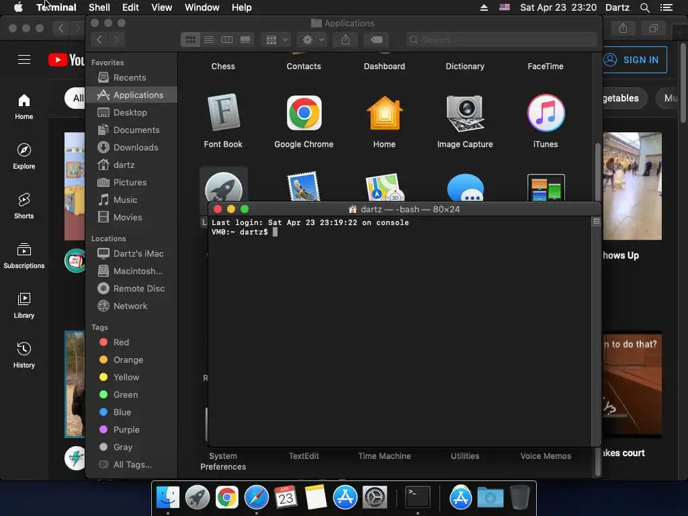The width and height of the screenshot is (688, 516).
Task: Select the Maps app icon in Finder
Action: pyautogui.click(x=384, y=187)
